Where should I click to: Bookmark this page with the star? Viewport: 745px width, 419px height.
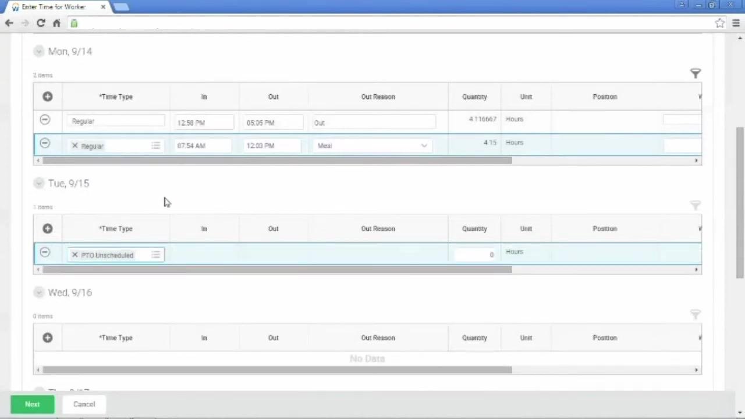click(x=720, y=23)
